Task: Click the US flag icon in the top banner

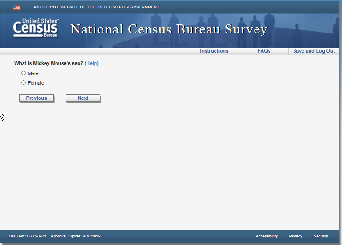Action: tap(16, 8)
